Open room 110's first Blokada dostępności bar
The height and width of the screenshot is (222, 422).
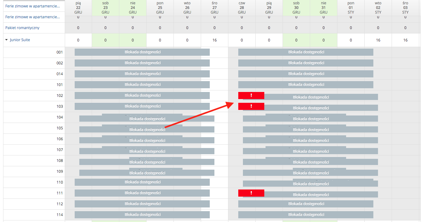point(142,182)
